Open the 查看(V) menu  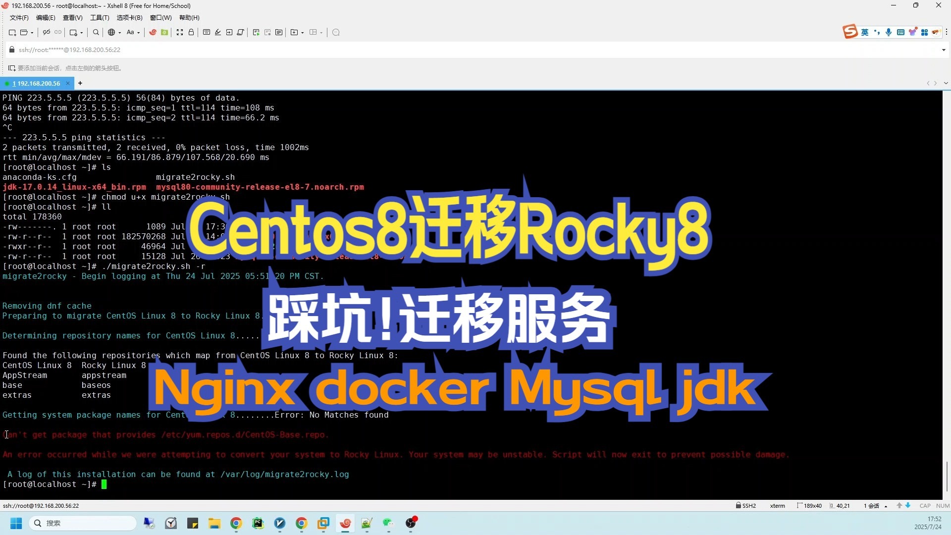click(72, 18)
